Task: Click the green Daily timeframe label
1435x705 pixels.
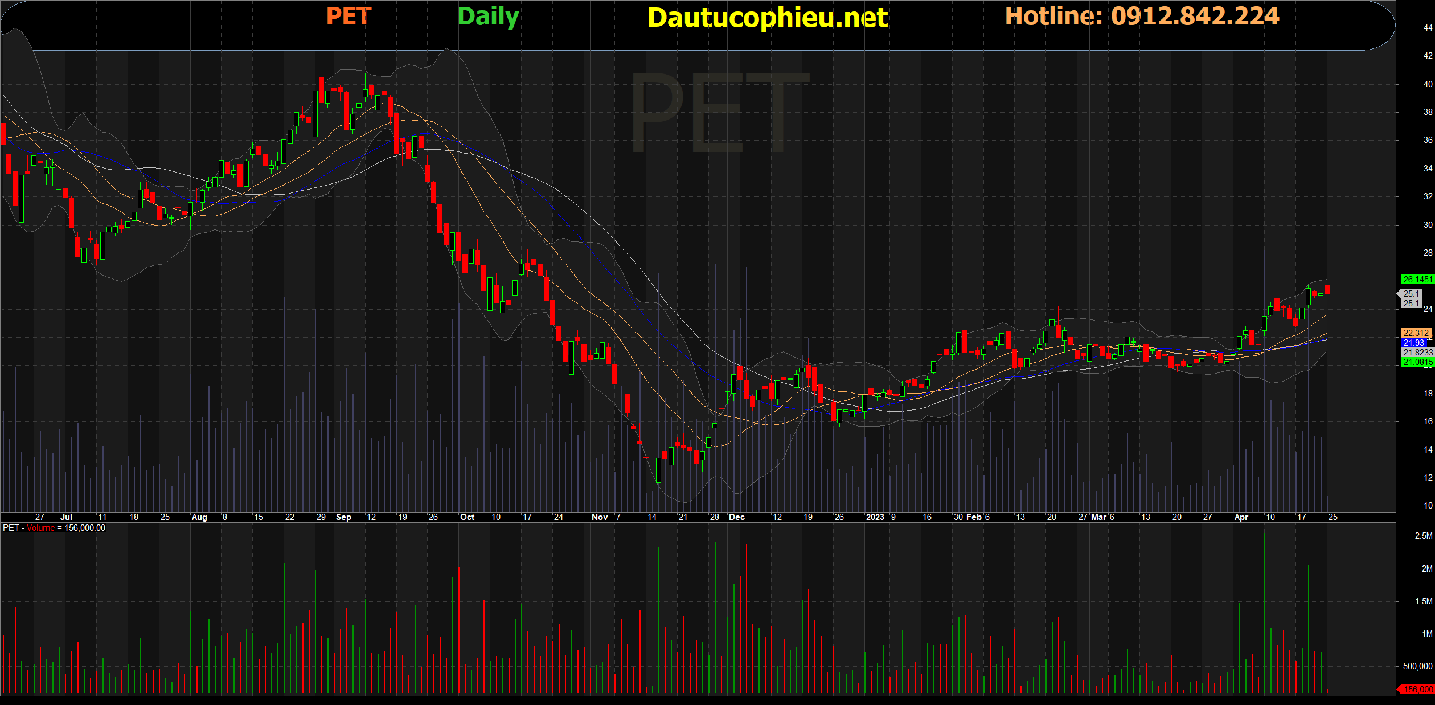Action: [x=488, y=16]
